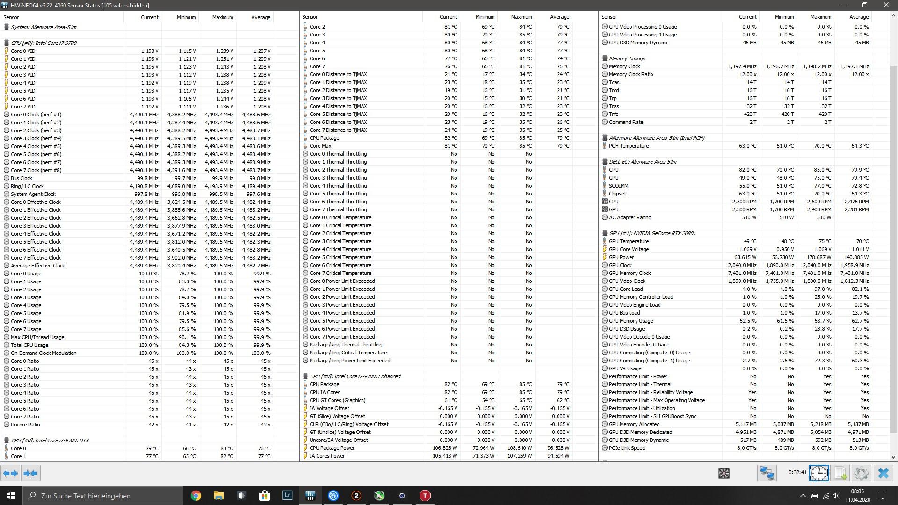Select the CPU Package Power row
This screenshot has width=898, height=505.
tap(332, 448)
